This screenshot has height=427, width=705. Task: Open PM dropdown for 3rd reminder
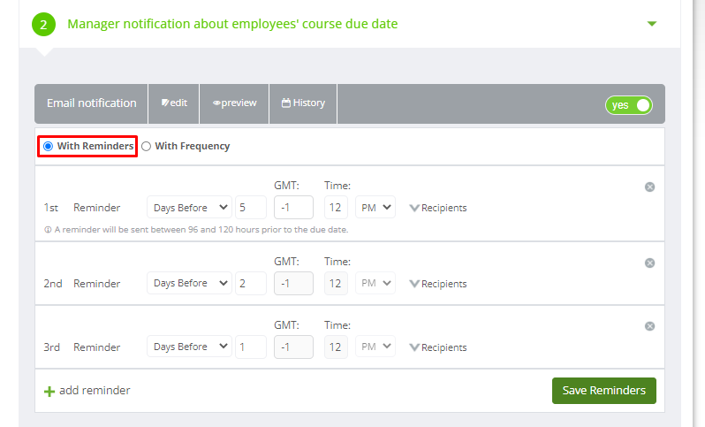click(x=375, y=347)
